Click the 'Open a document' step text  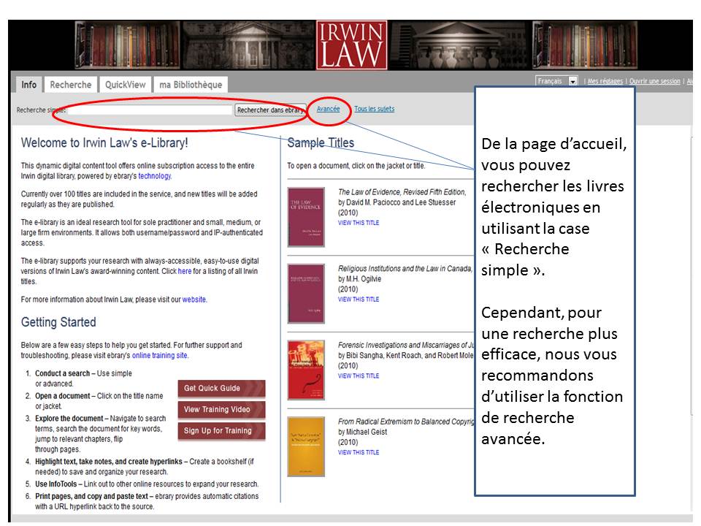point(63,396)
